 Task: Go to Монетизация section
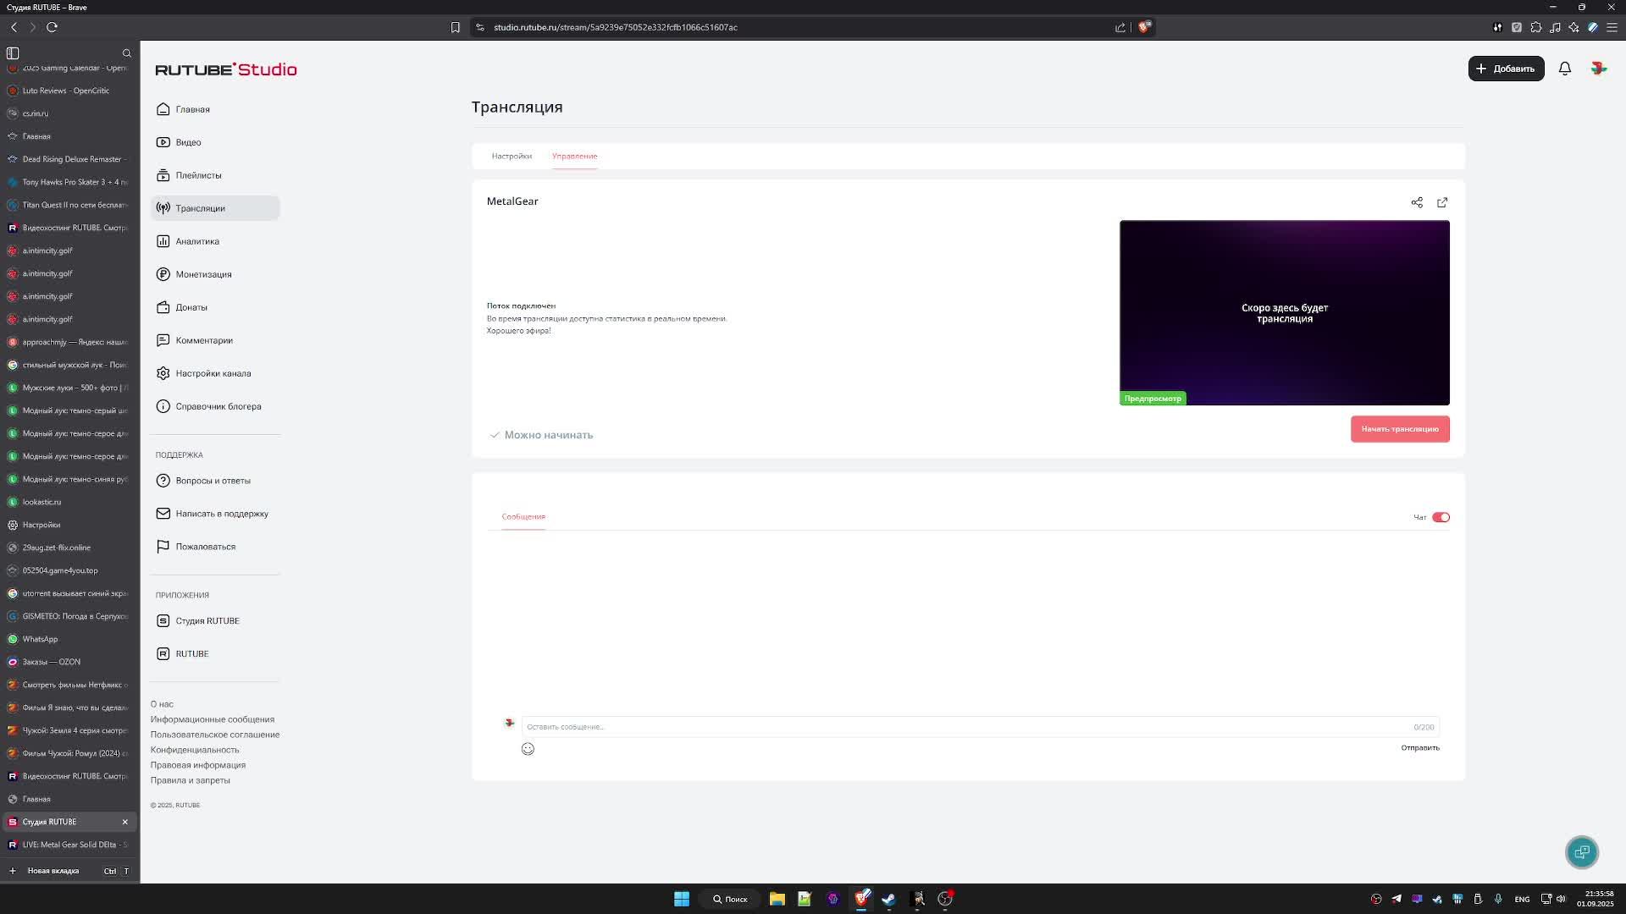pos(203,274)
